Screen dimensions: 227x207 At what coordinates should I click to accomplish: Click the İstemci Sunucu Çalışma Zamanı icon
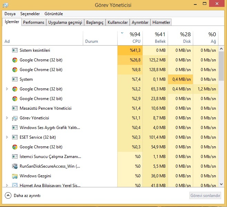[15, 157]
